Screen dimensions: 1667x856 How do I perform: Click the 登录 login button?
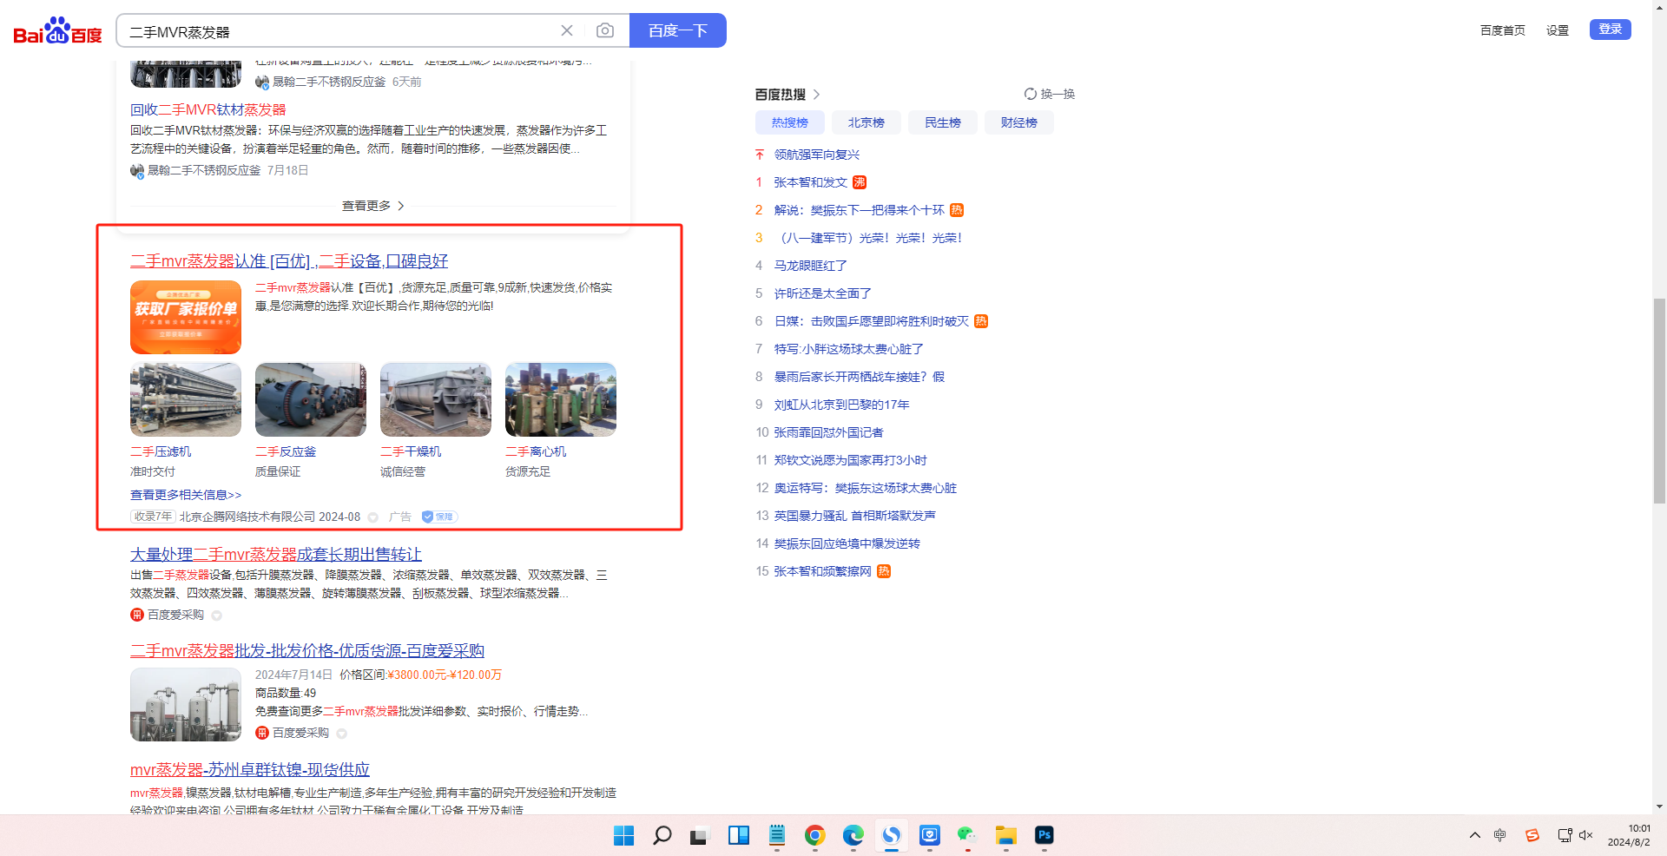tap(1610, 30)
